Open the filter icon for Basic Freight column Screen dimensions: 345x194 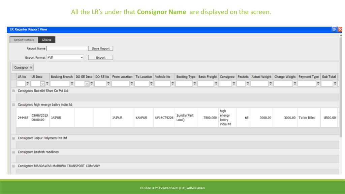tap(216, 84)
